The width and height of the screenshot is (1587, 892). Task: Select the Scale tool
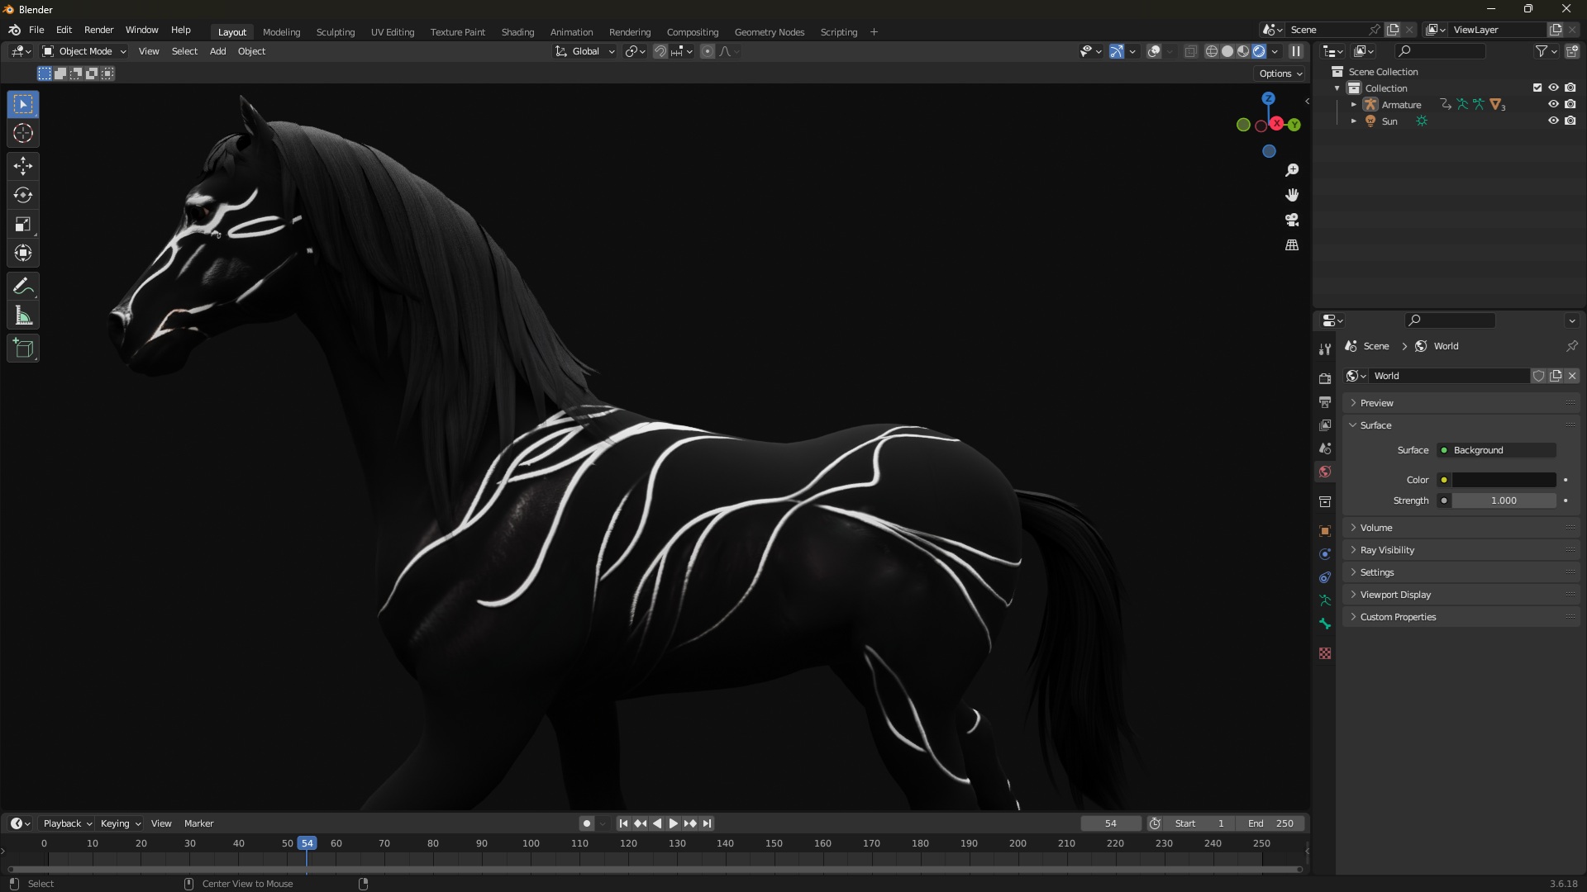23,224
